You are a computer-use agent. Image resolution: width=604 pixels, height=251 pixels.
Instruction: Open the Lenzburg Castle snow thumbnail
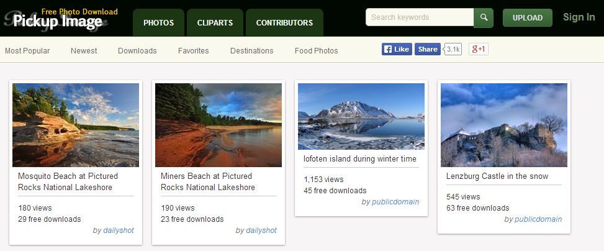pyautogui.click(x=504, y=125)
